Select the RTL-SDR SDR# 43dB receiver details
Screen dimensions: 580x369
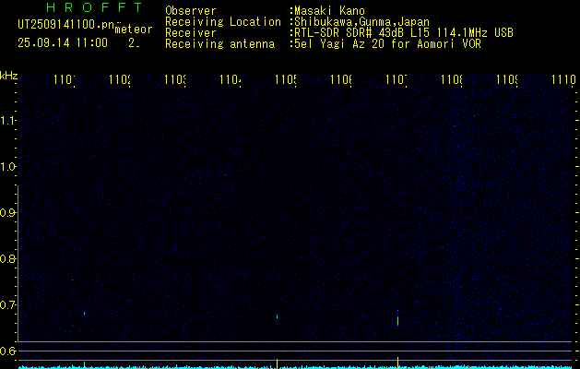pyautogui.click(x=402, y=33)
